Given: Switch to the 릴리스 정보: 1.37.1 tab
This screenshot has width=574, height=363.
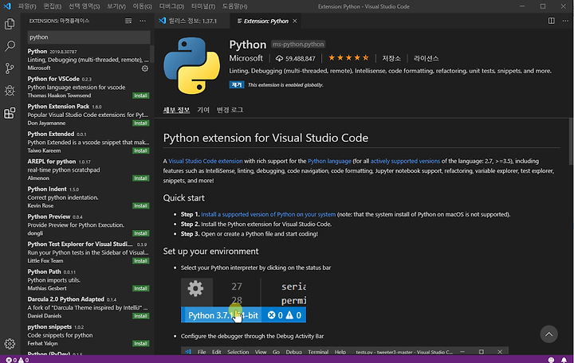Looking at the screenshot, I should [192, 21].
